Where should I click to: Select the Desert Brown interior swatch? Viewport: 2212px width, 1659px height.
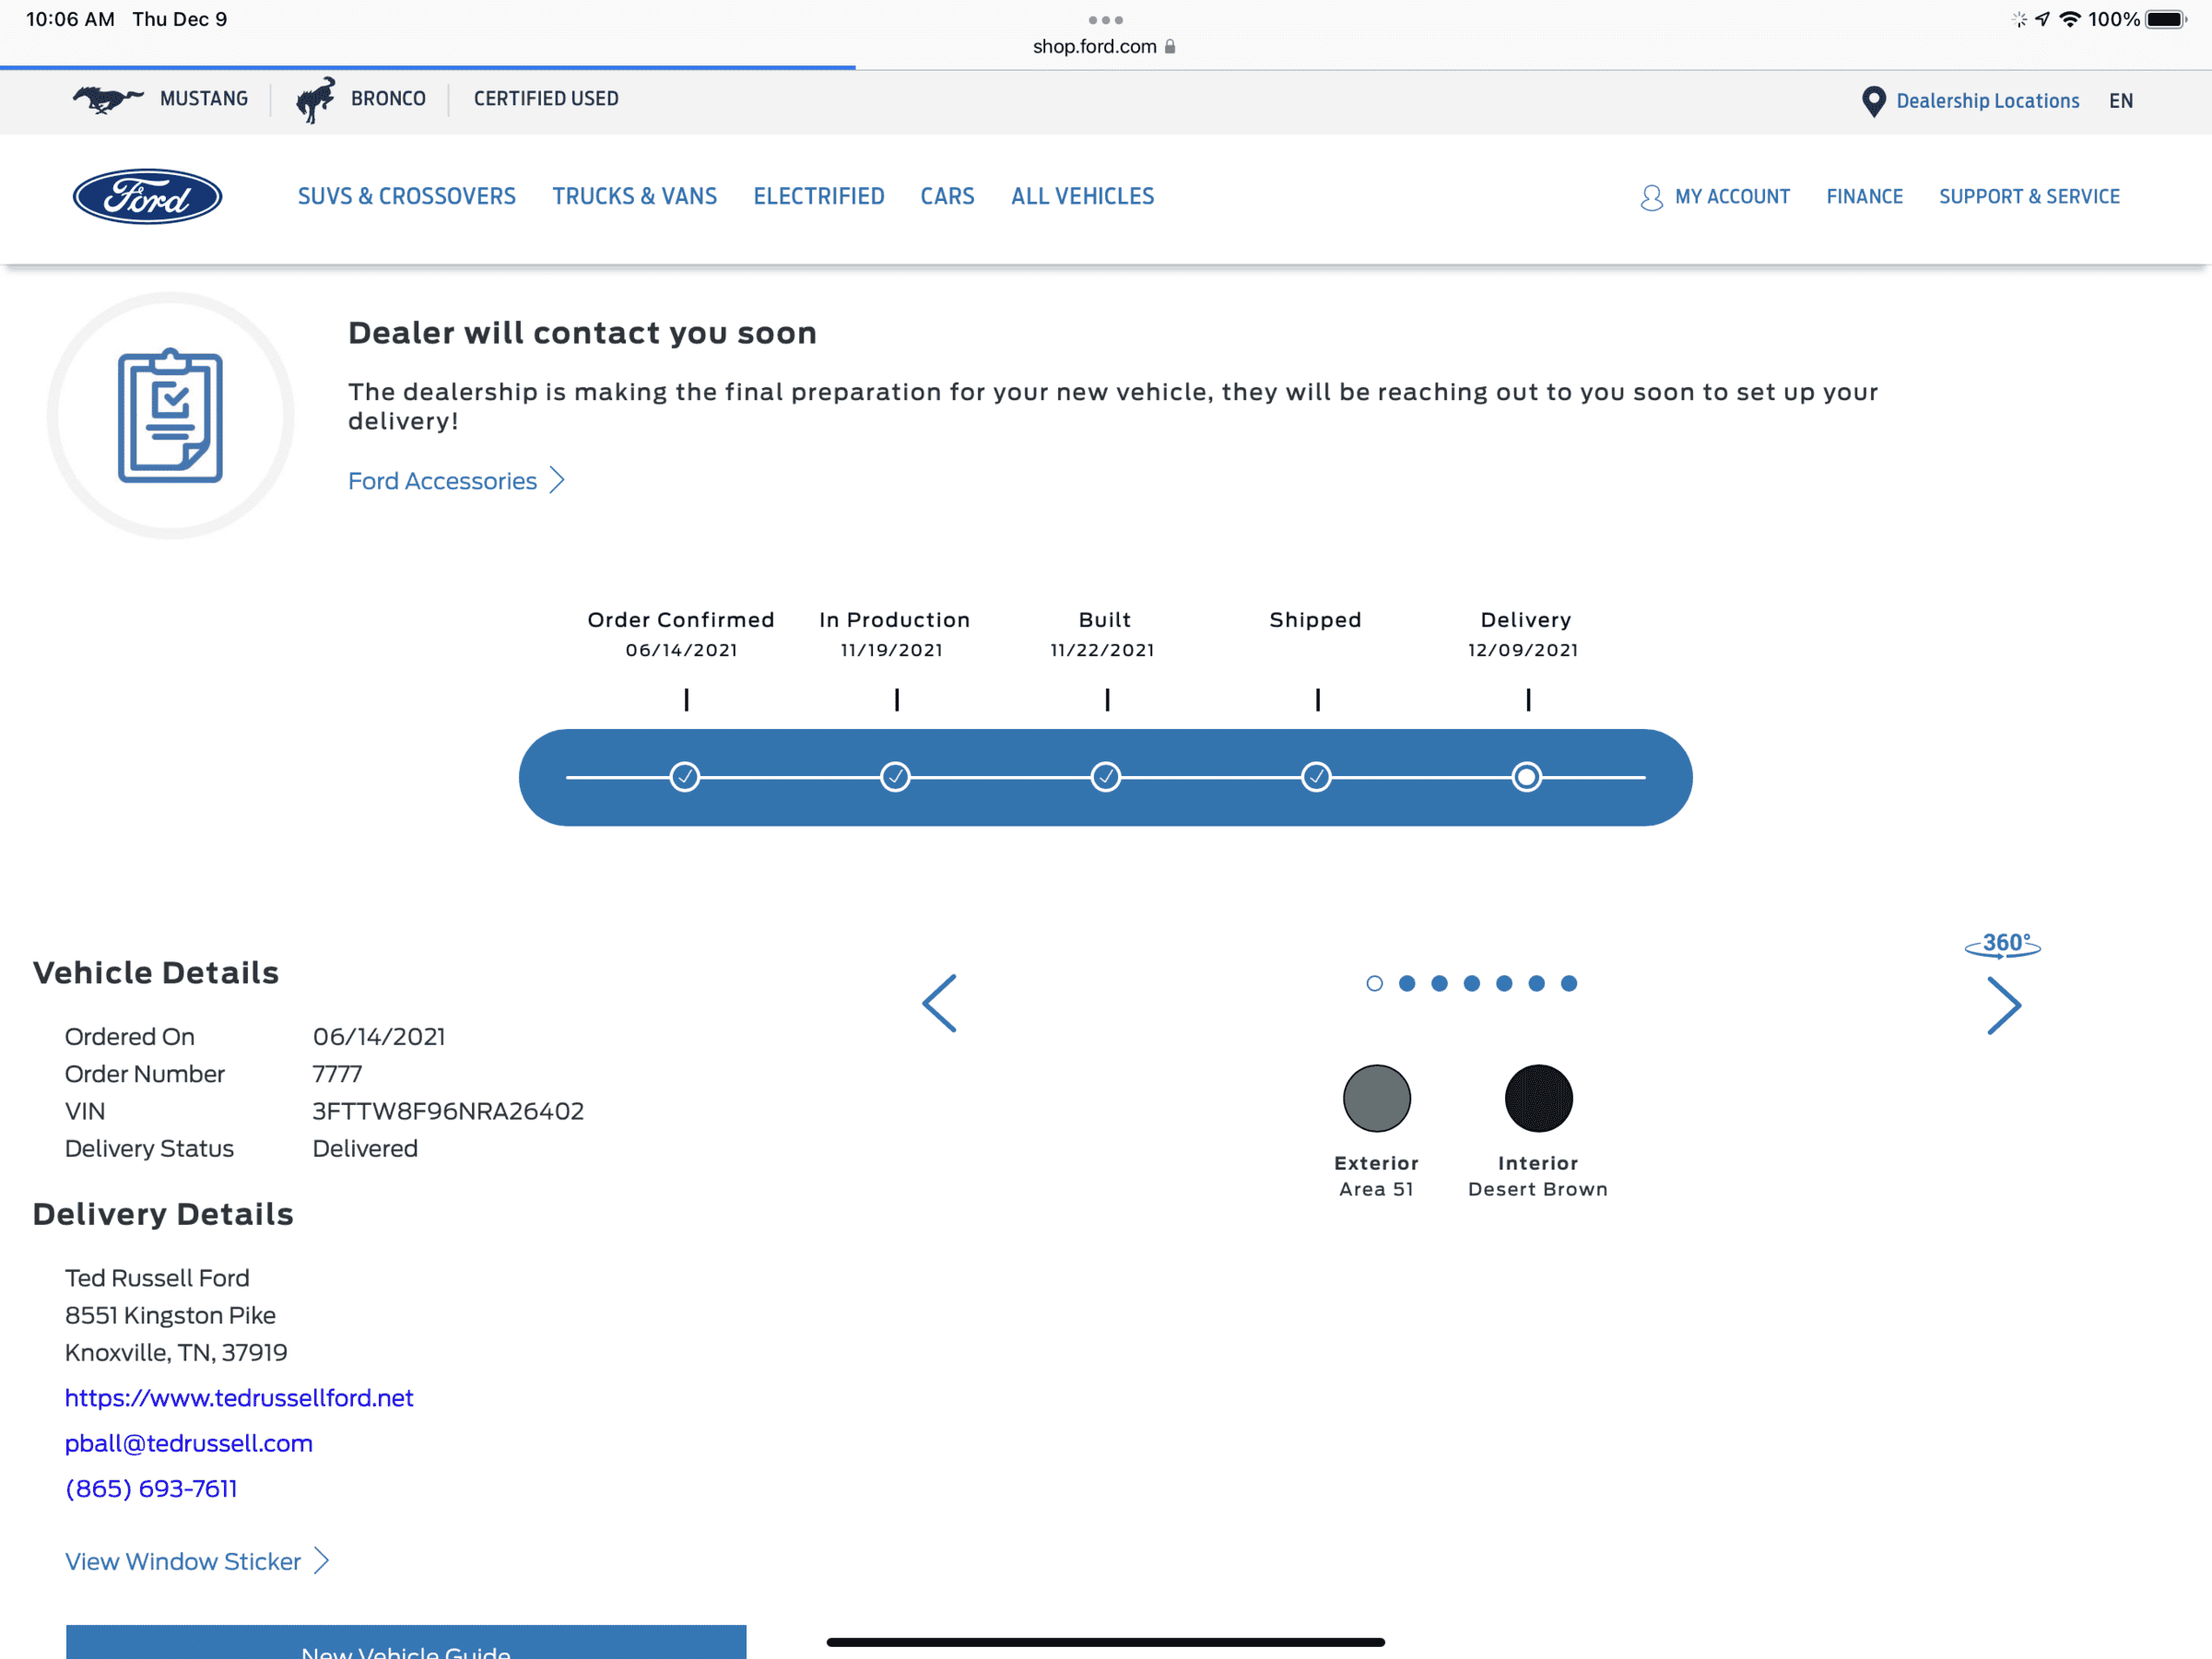[1538, 1098]
